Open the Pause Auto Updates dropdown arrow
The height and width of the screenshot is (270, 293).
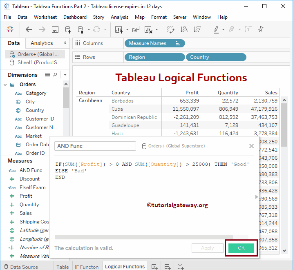(x=89, y=29)
